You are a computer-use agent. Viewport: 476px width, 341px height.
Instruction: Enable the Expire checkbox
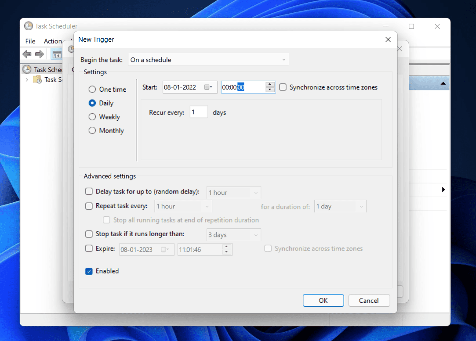pos(89,248)
